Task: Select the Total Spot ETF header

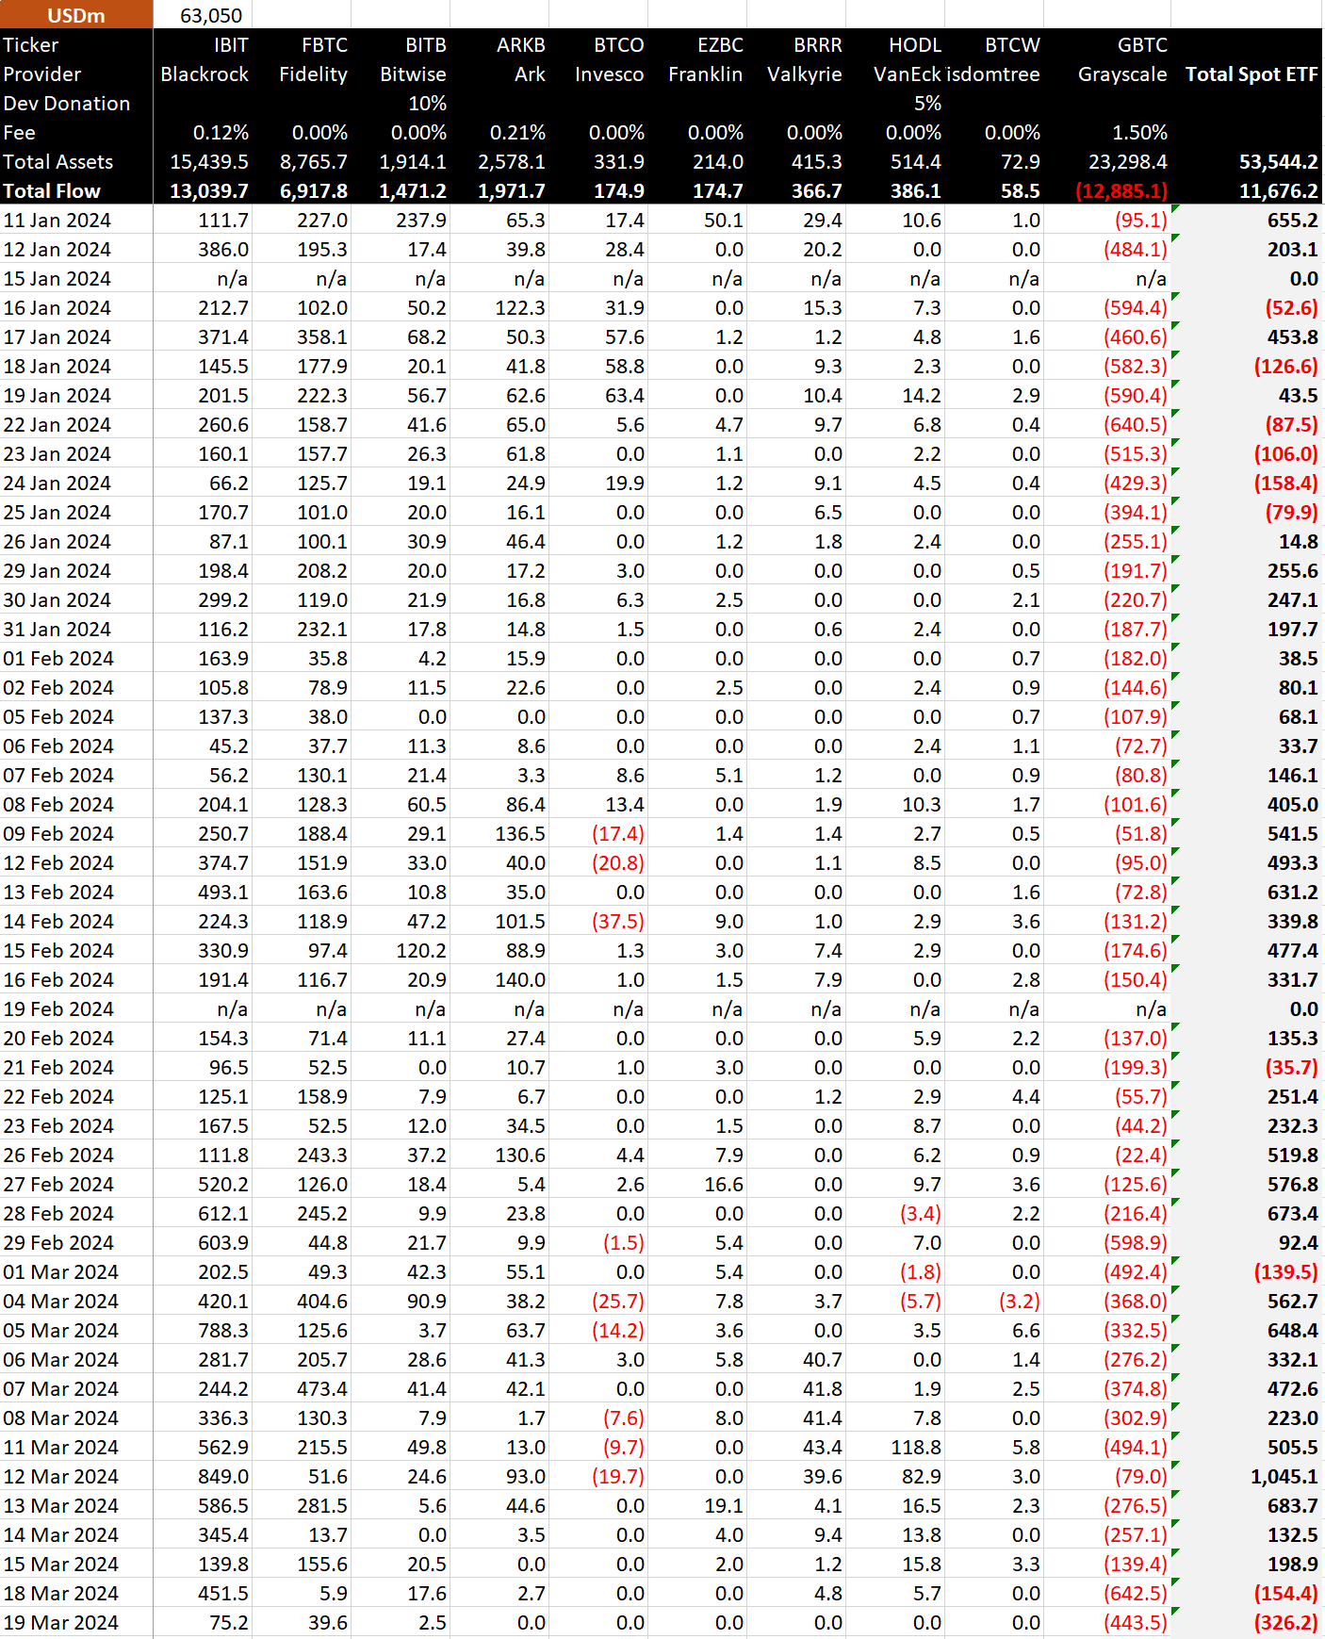Action: pyautogui.click(x=1251, y=74)
